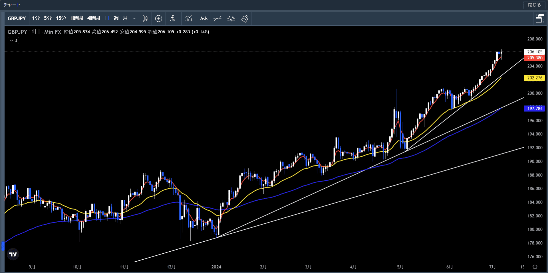Screen dimensions: 548x273
Task: Click the eraser clear drawings icon
Action: click(x=245, y=19)
